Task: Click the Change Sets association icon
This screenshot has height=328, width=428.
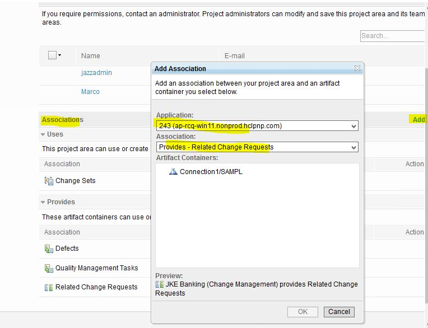Action: pyautogui.click(x=49, y=181)
